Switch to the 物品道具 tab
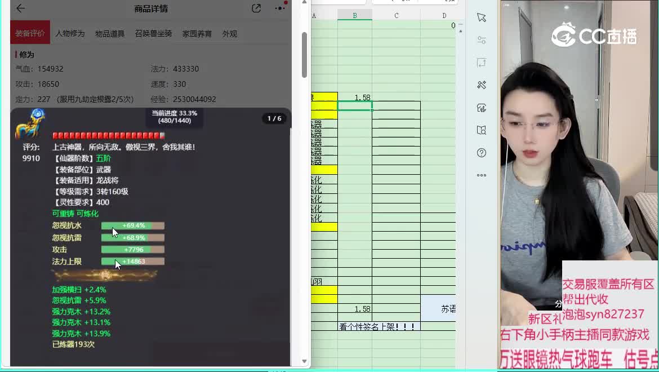Image resolution: width=659 pixels, height=372 pixels. coord(110,34)
